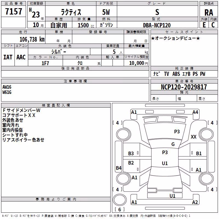This screenshot has width=219, height=219.
Task: Click the 後日発送部品 header
Action: (75, 68)
